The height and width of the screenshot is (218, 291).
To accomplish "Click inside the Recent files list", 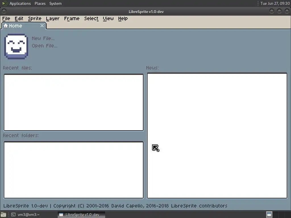I will (74, 102).
